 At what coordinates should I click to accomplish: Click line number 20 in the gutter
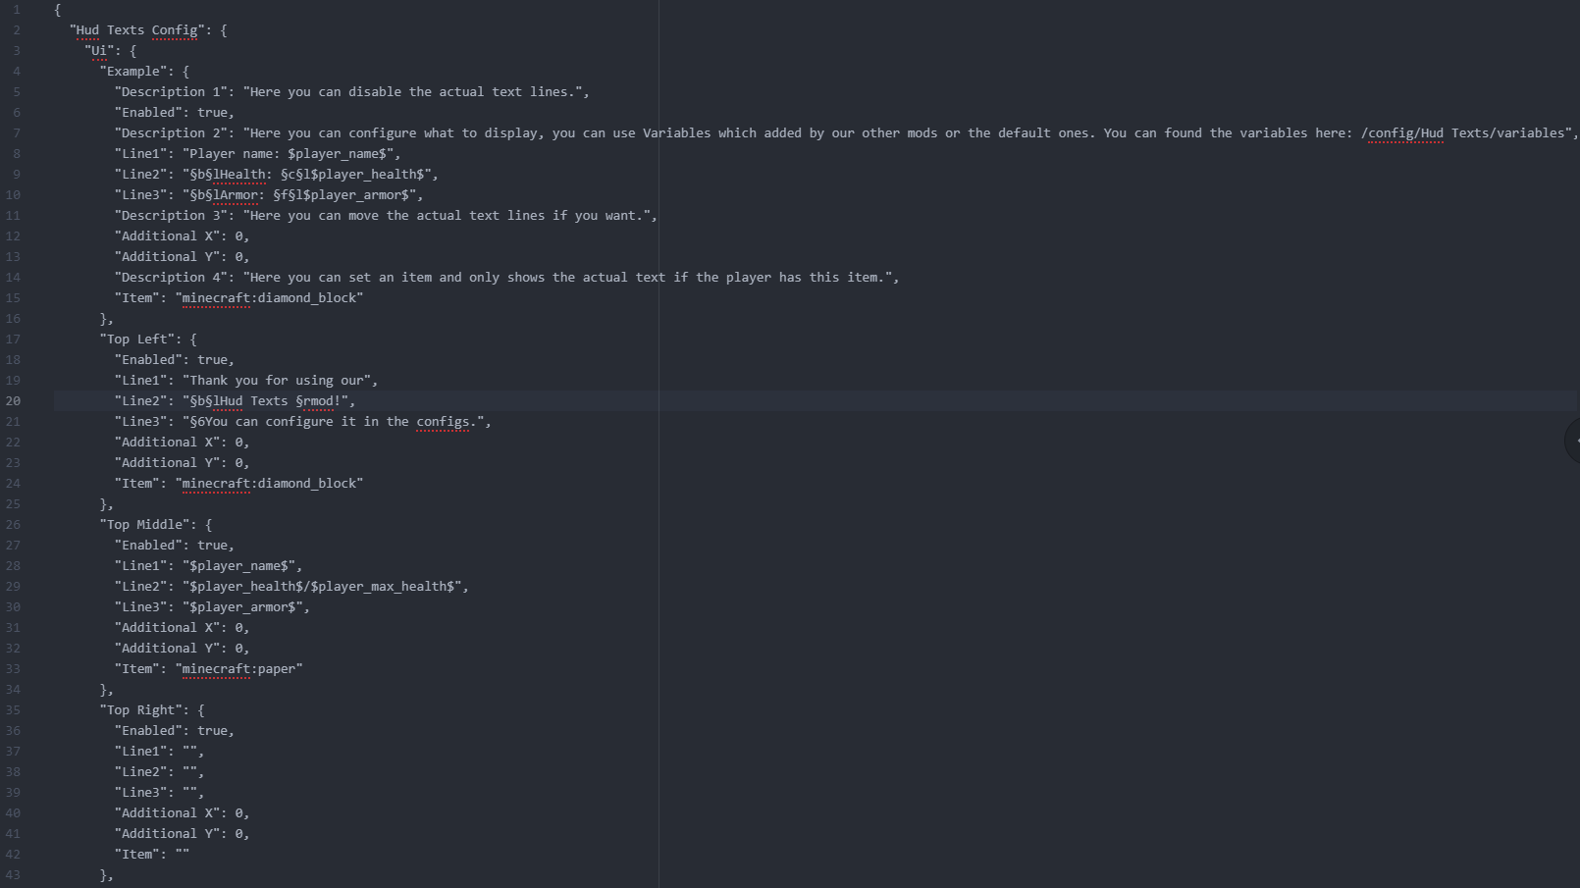pyautogui.click(x=13, y=400)
